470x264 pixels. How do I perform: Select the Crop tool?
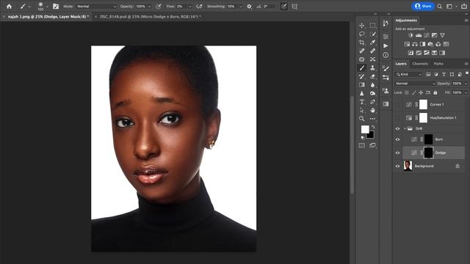click(362, 43)
